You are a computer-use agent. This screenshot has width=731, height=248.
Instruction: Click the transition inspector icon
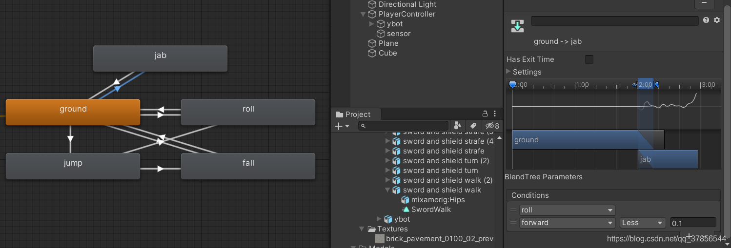[x=517, y=26]
